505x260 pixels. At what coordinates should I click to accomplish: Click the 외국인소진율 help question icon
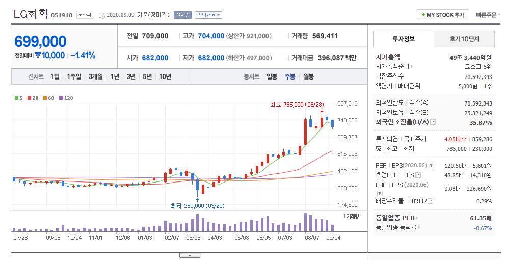(433, 122)
